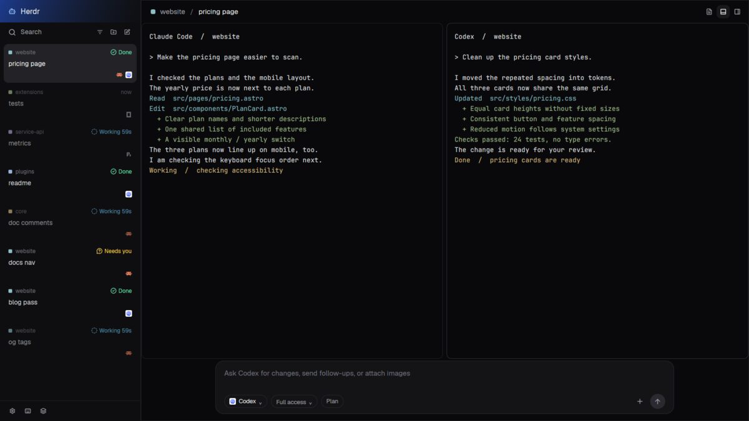Click Claude agent icon on doc comments row

click(129, 234)
